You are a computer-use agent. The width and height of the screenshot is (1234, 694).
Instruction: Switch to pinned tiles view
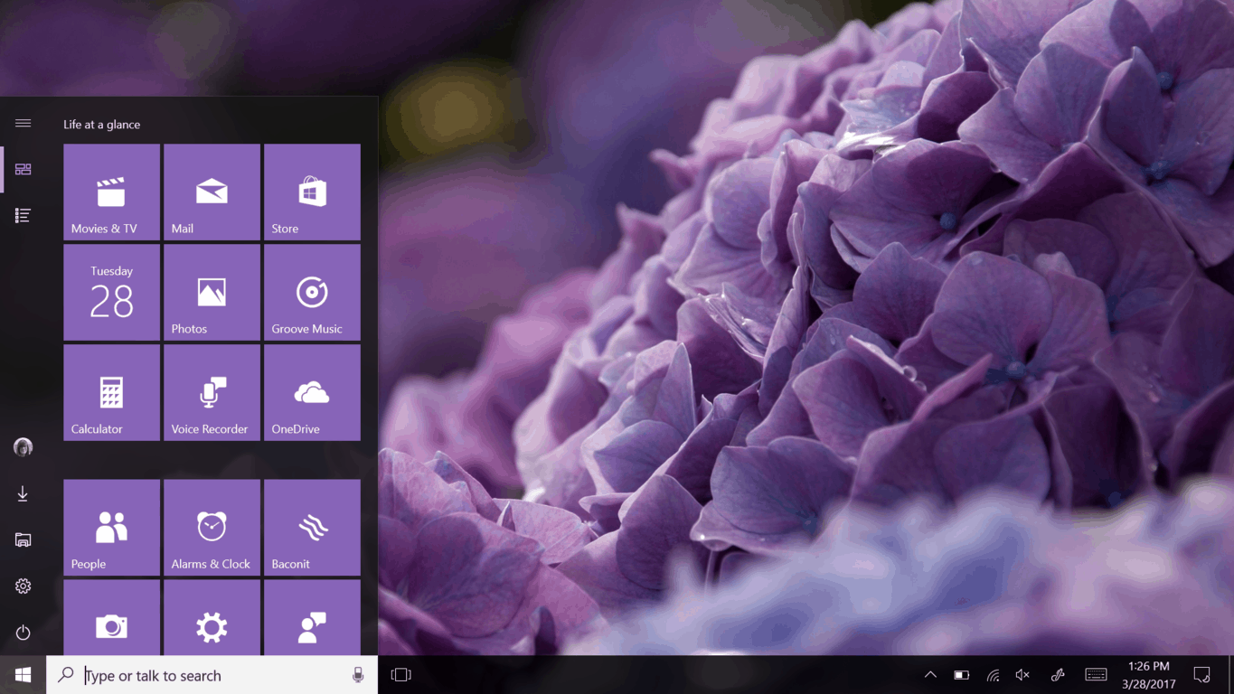[24, 169]
